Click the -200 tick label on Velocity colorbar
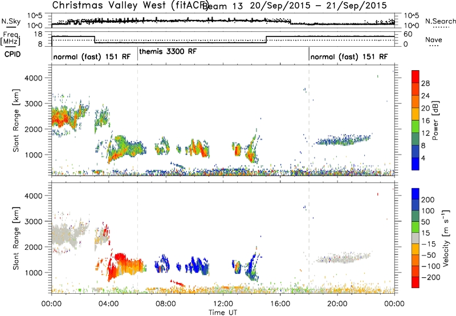 (431, 277)
